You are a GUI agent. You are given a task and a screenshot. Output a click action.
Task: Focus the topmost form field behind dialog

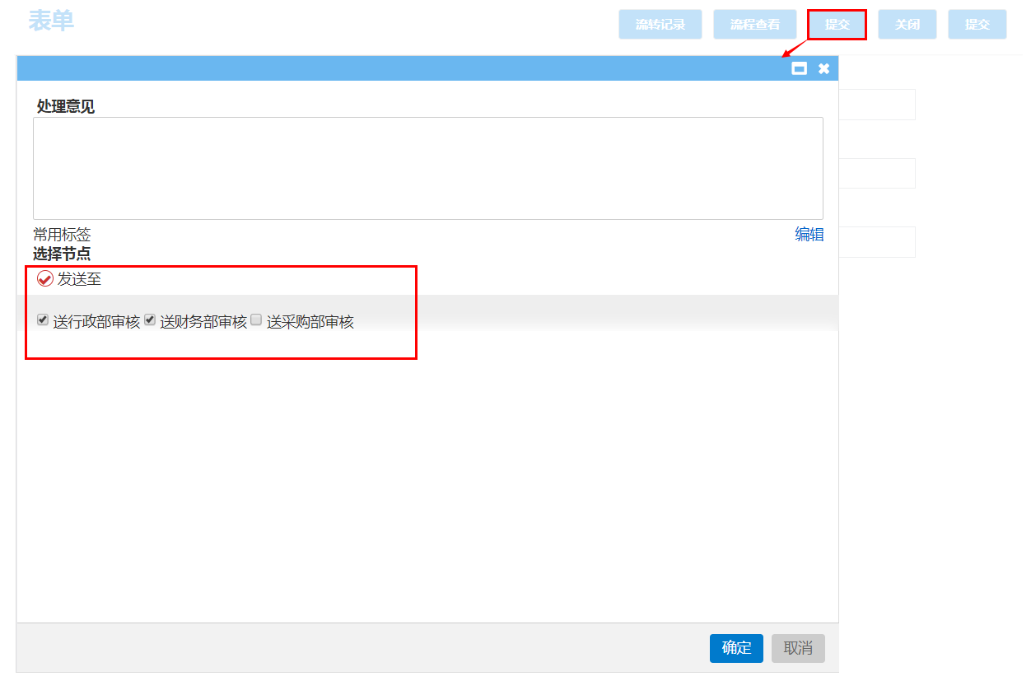(x=877, y=105)
